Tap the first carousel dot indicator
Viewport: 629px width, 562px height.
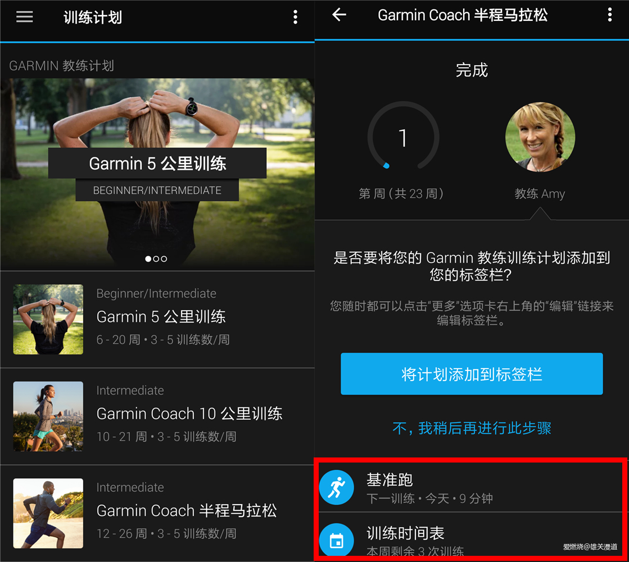click(148, 259)
